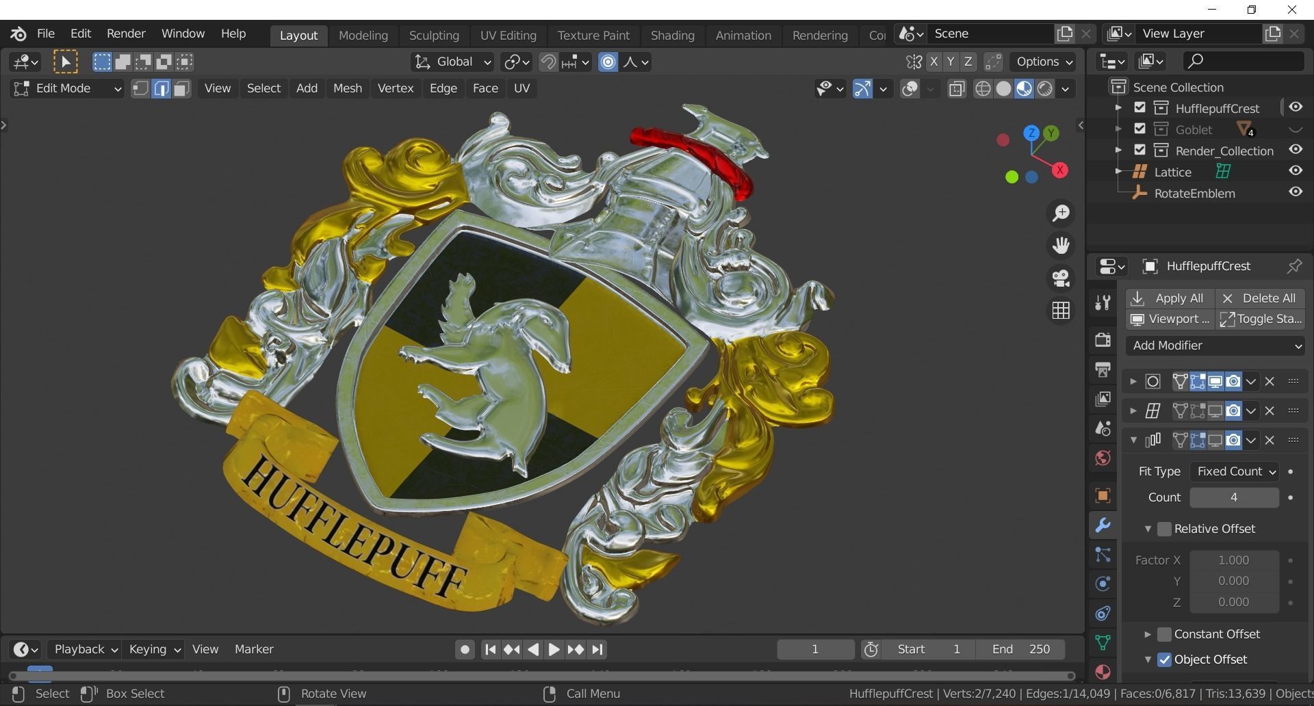Open Add Modifier dropdown
This screenshot has height=706, width=1314.
pyautogui.click(x=1215, y=345)
